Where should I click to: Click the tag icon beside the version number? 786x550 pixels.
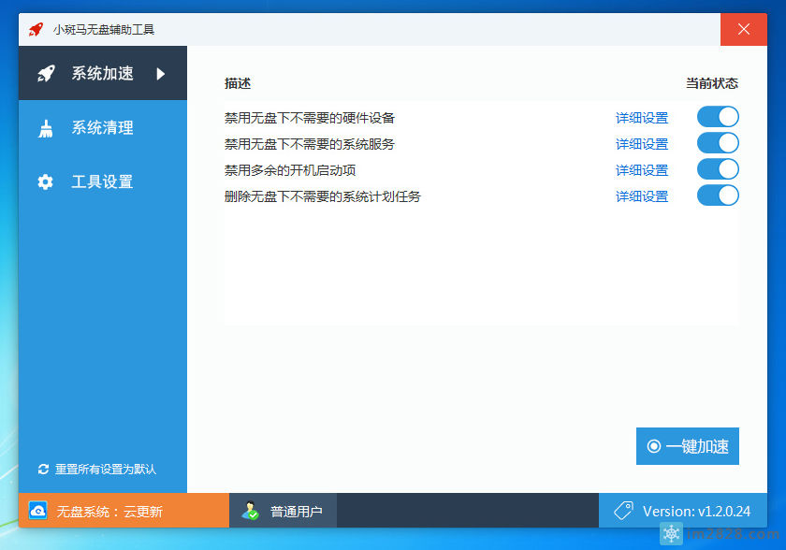coord(622,510)
